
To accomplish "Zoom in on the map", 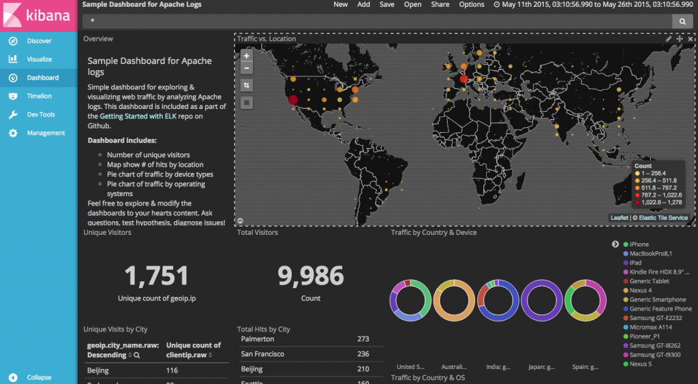I will [x=247, y=56].
